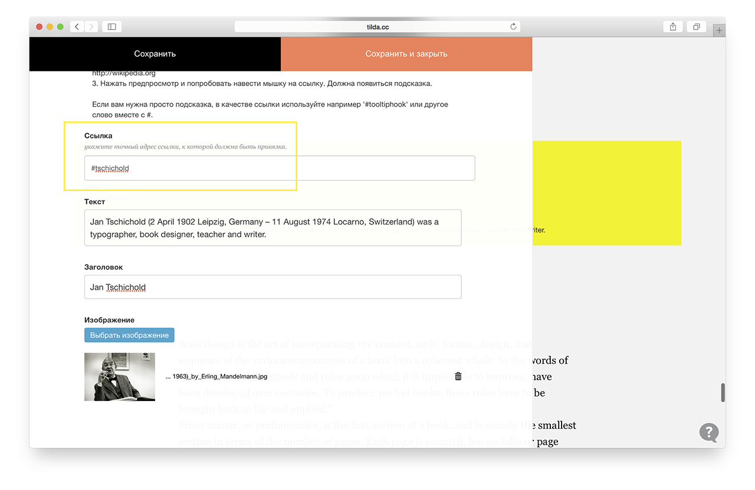Open a new tab with plus button
The width and height of the screenshot is (755, 490).
[719, 30]
